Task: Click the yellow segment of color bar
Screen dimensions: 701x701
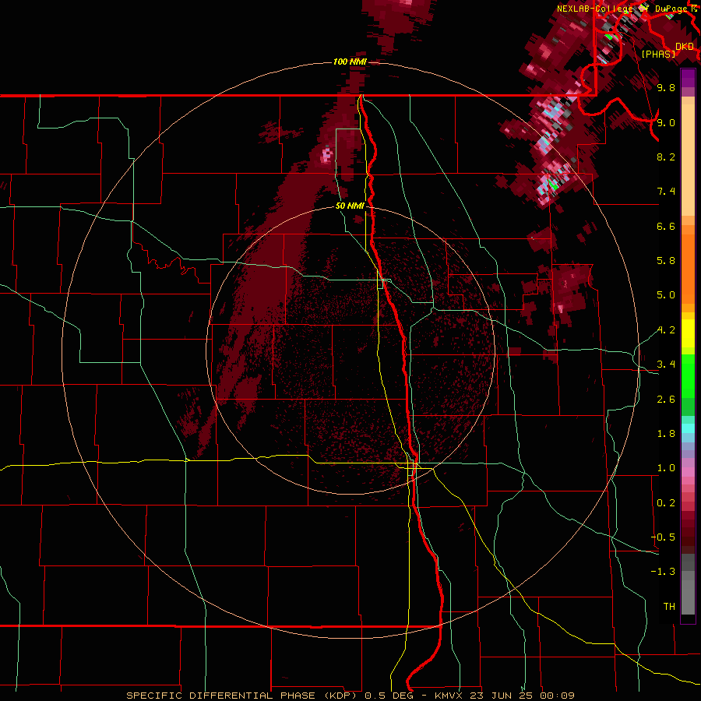Action: [x=688, y=333]
